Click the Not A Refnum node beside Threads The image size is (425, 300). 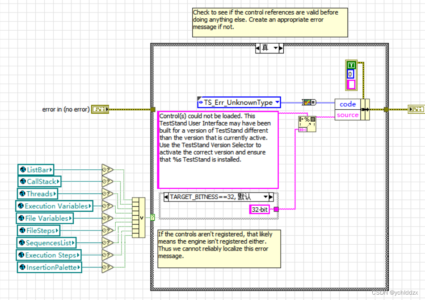tap(107, 194)
